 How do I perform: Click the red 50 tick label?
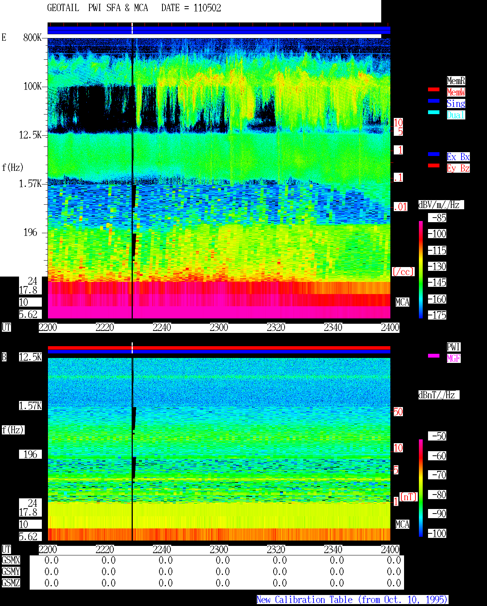[398, 412]
